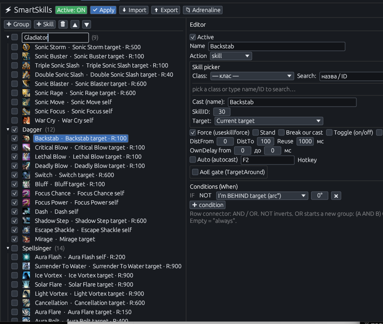The image size is (383, 324).
Task: Click the Sonic Rage skill icon
Action: click(x=26, y=93)
